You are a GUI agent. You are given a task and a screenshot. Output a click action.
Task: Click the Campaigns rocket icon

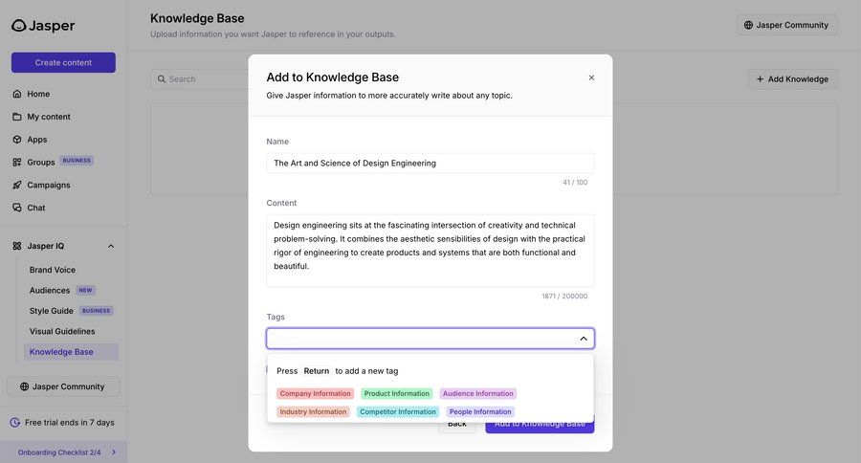(17, 185)
